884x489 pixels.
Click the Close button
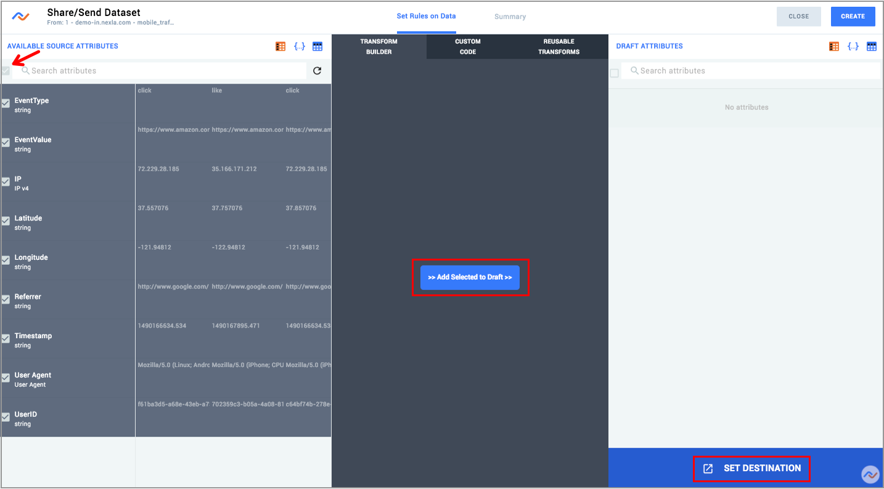pos(798,17)
